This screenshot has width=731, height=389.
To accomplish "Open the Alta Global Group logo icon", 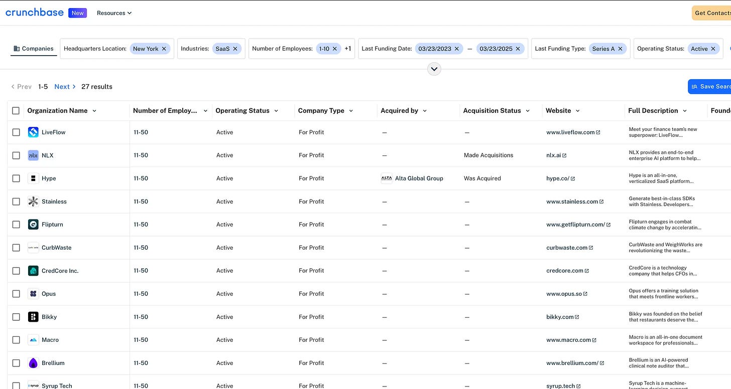I will tap(387, 178).
